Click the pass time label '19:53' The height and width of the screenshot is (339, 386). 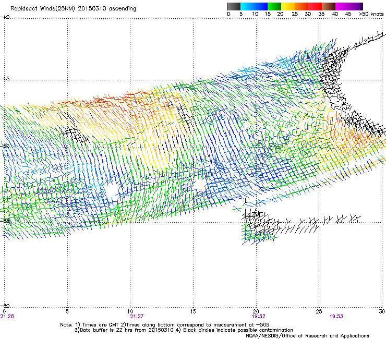(336, 317)
